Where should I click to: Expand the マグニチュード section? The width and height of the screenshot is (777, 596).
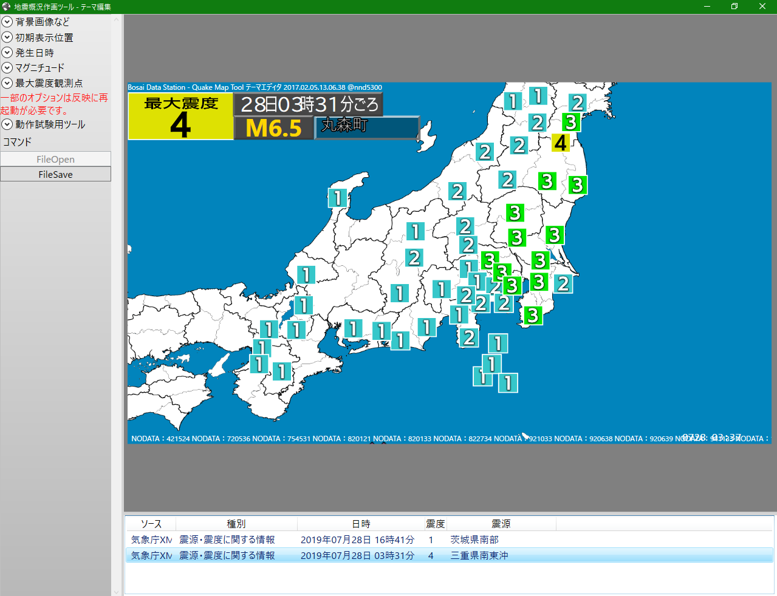point(7,68)
